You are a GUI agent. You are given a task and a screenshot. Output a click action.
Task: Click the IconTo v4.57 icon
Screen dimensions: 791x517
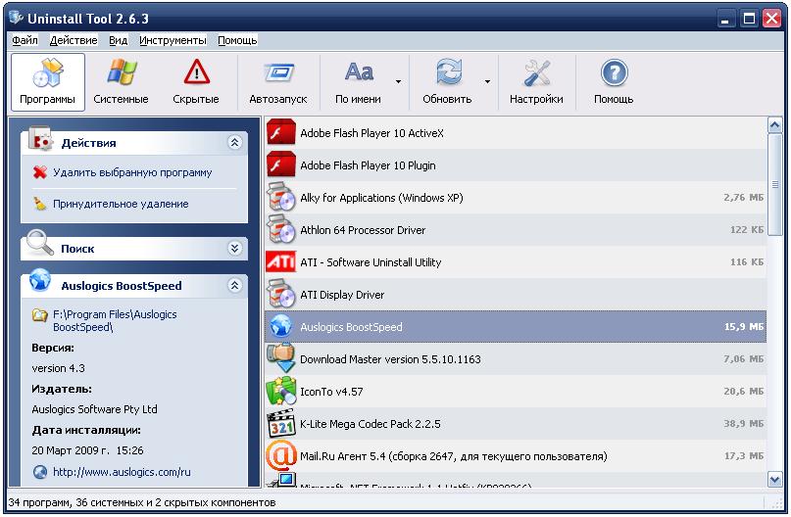point(281,391)
